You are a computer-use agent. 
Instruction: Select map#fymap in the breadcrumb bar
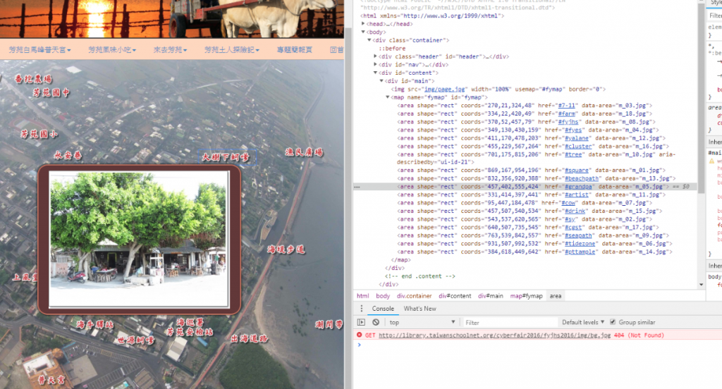(526, 296)
